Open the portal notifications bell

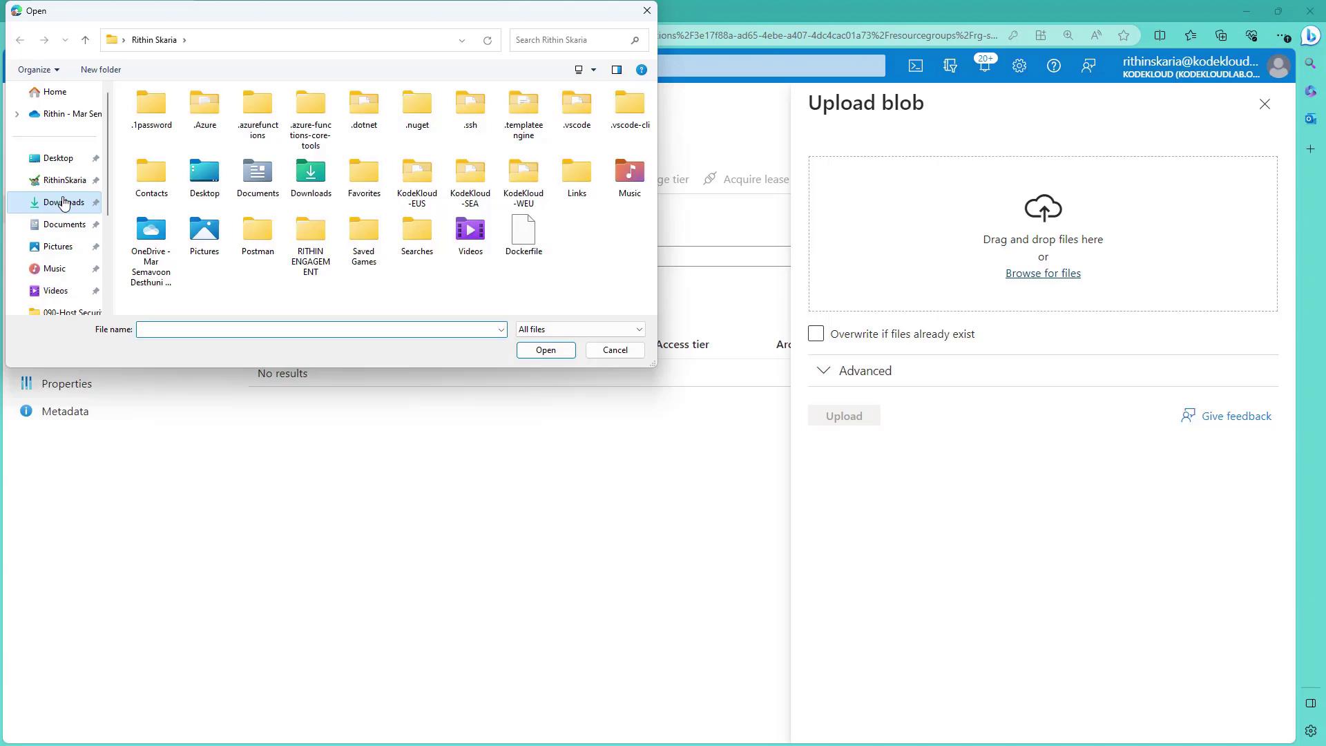[x=984, y=66]
